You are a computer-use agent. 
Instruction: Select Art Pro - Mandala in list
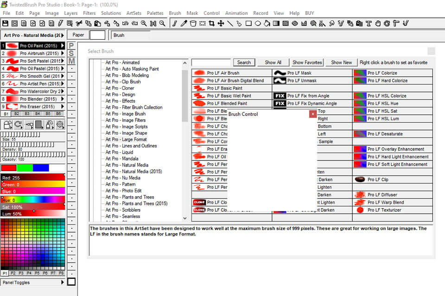pyautogui.click(x=122, y=159)
